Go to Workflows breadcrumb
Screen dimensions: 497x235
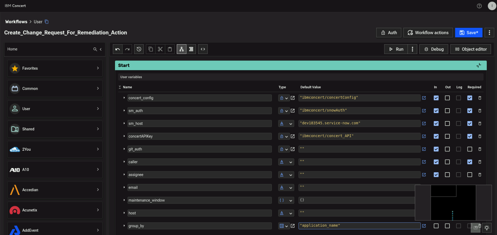pyautogui.click(x=16, y=22)
